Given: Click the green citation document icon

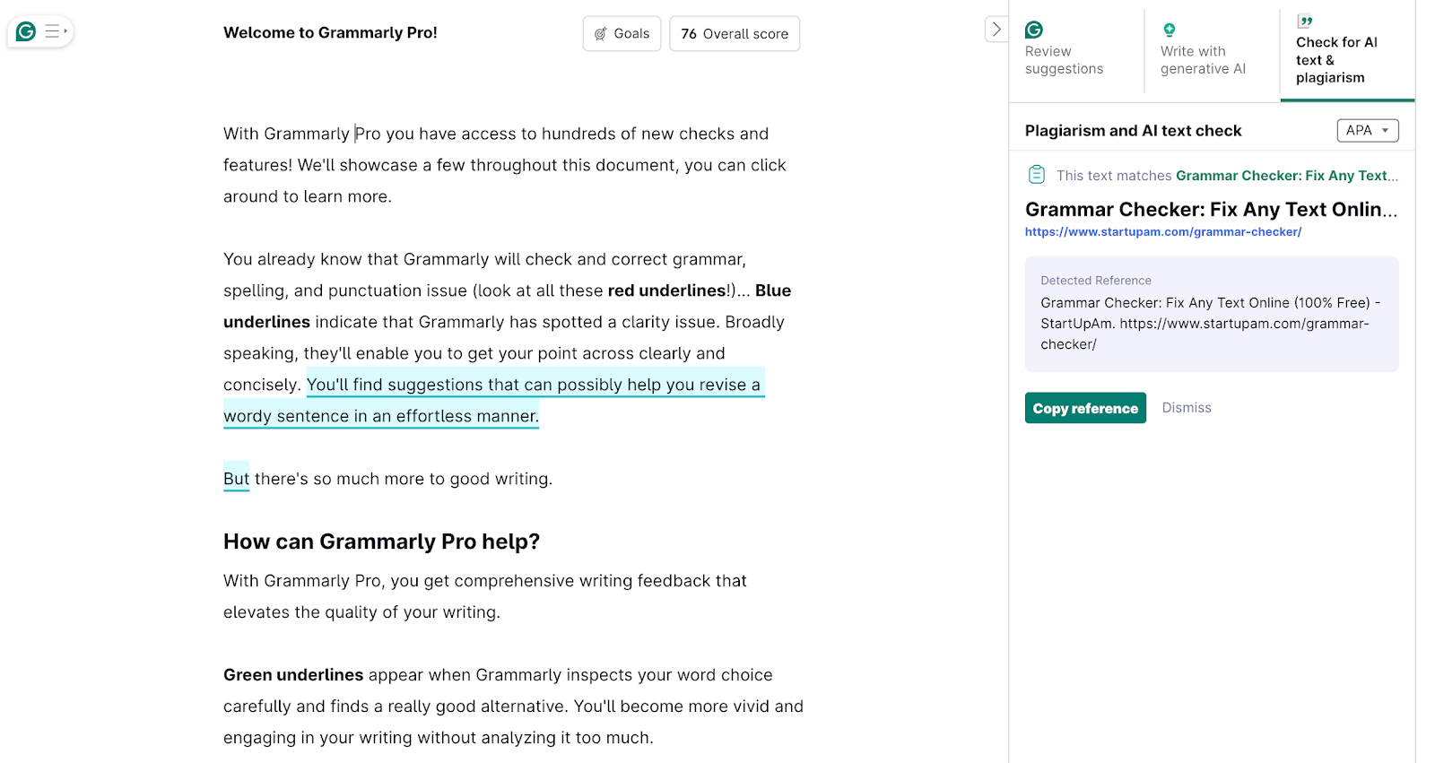Looking at the screenshot, I should coord(1037,174).
